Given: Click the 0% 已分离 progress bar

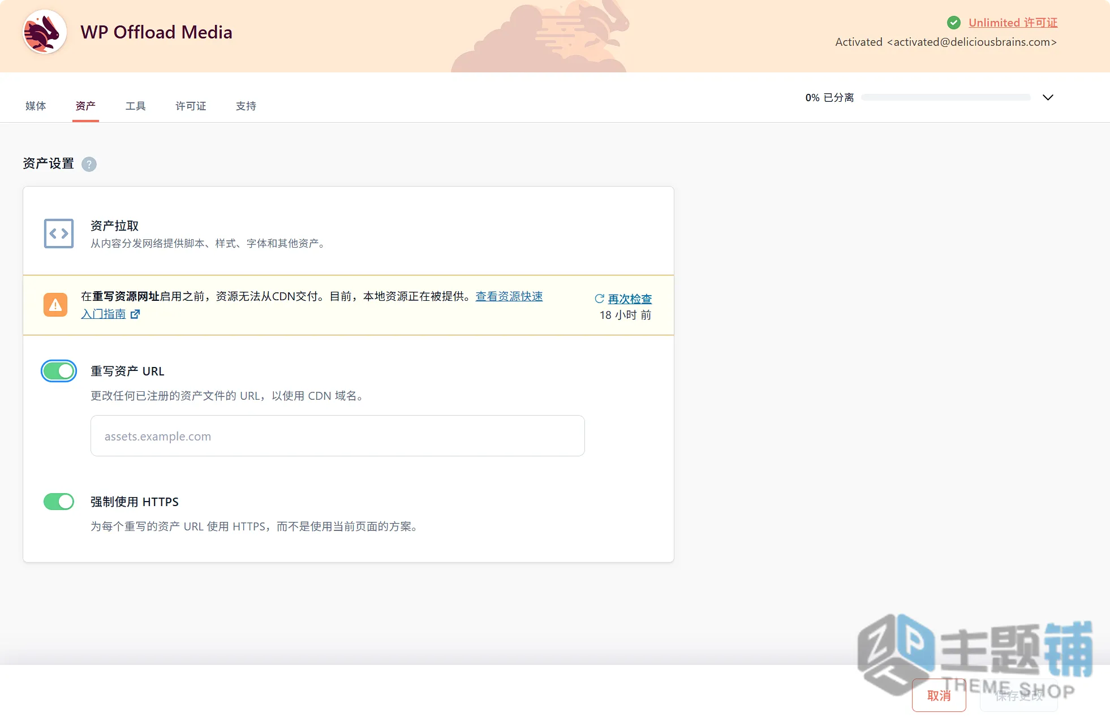Looking at the screenshot, I should click(946, 97).
